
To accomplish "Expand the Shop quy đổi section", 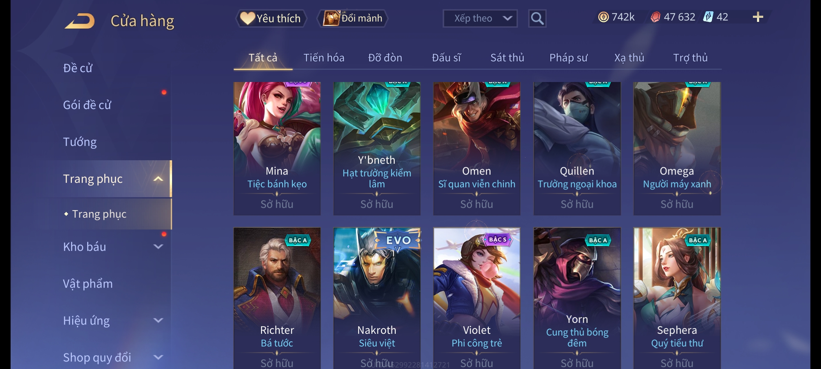I will click(158, 357).
